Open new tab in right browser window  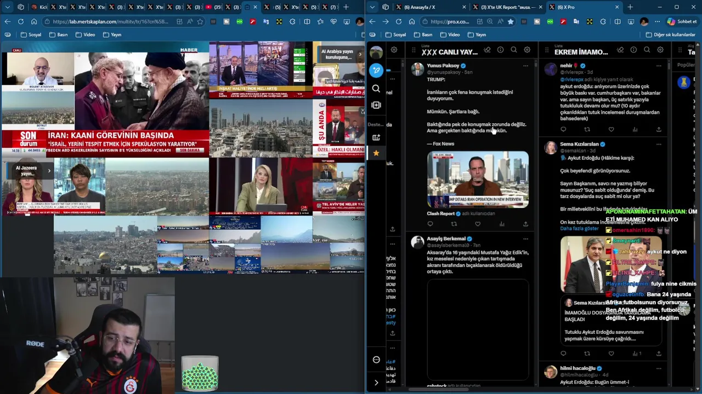tap(630, 7)
